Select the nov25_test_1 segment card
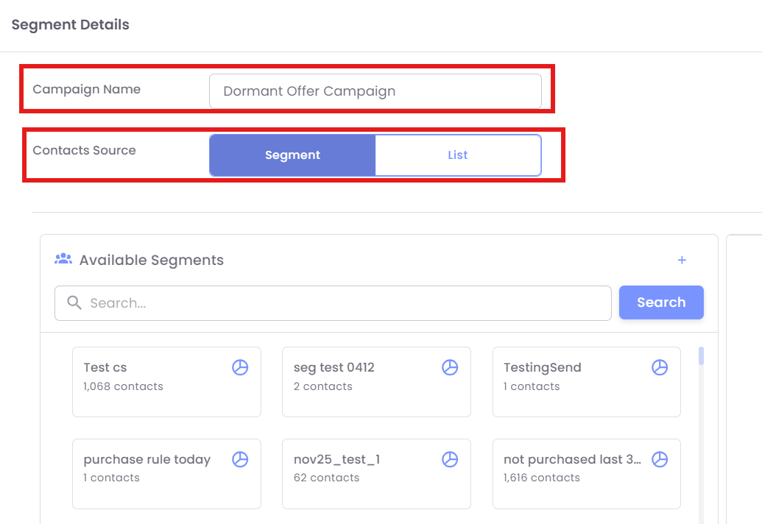The width and height of the screenshot is (762, 524). [x=364, y=482]
